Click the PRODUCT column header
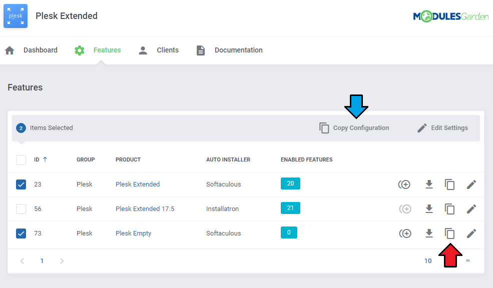 (128, 159)
